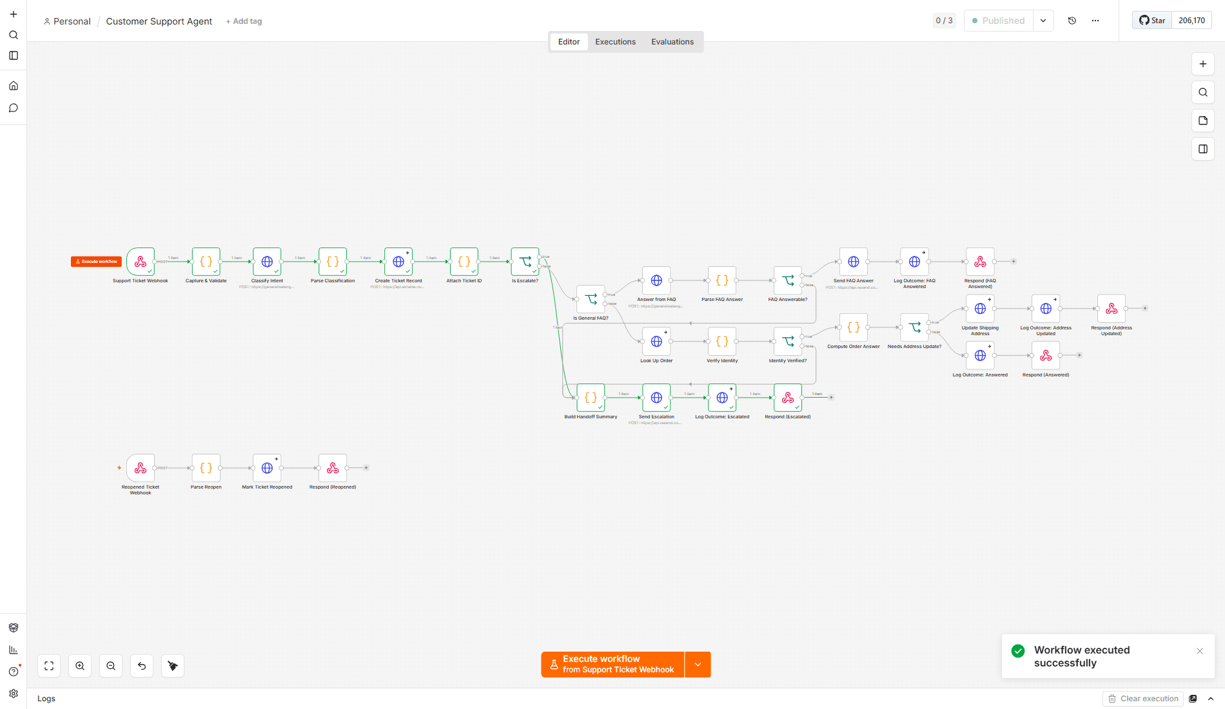Switch to the Evaluations tab

click(672, 42)
